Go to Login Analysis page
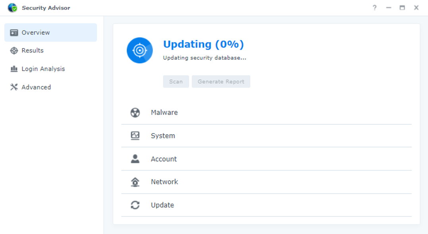The height and width of the screenshot is (234, 428). 43,69
